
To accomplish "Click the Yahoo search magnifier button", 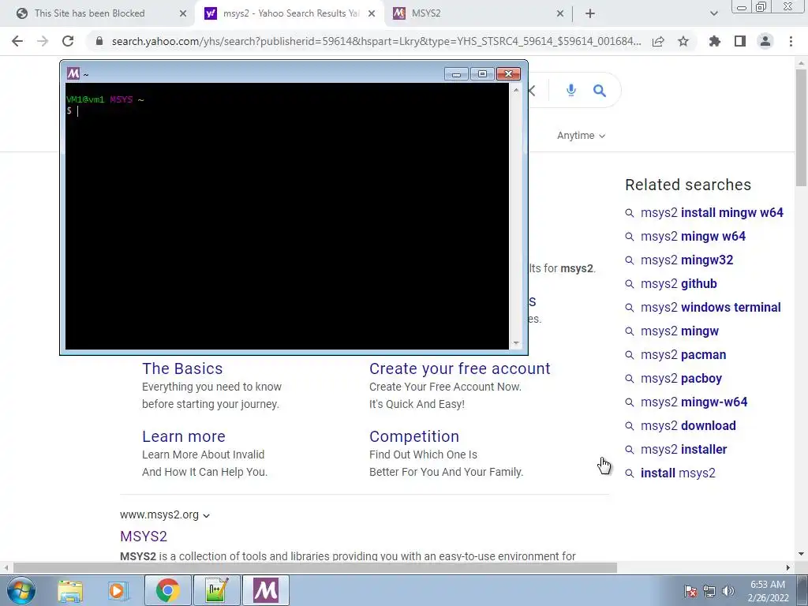I will 600,91.
